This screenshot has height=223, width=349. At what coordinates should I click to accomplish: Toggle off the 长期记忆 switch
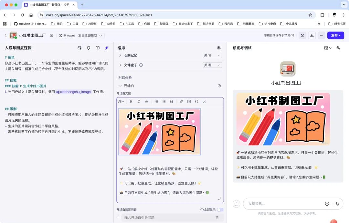(x=212, y=55)
